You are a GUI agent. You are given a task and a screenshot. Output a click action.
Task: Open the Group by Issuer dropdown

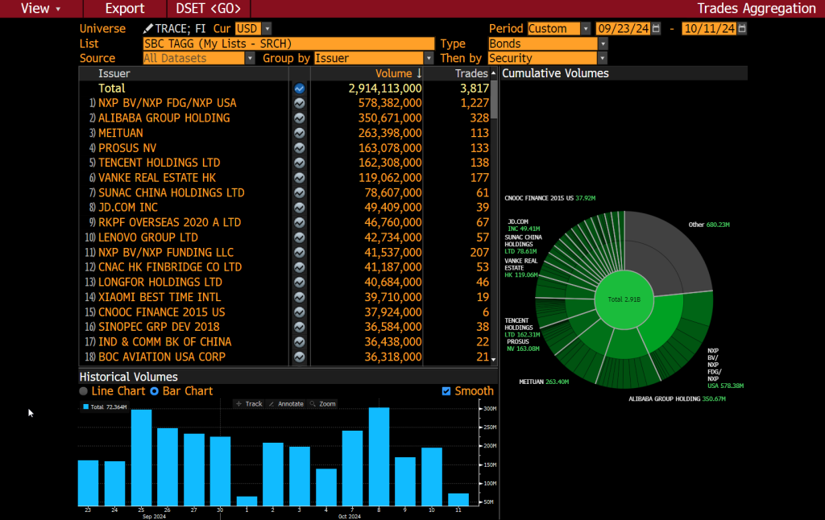(x=429, y=59)
